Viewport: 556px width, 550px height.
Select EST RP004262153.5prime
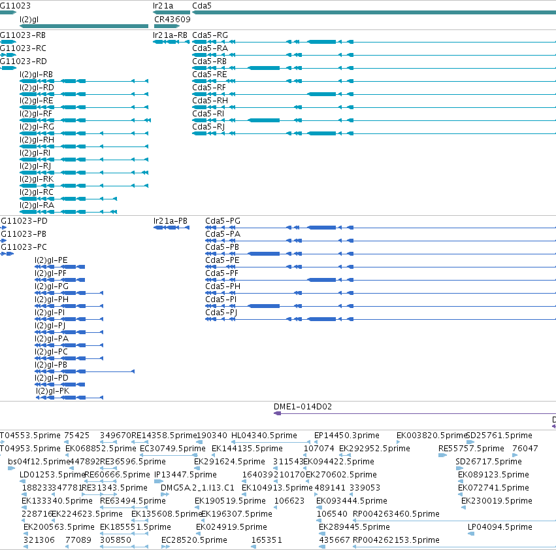tap(454, 547)
